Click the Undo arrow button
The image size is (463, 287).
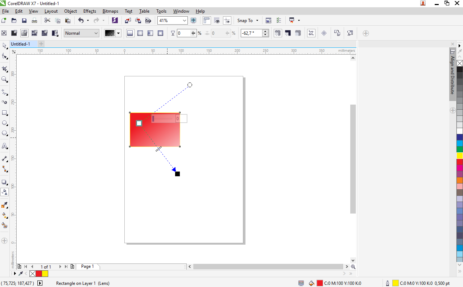coord(81,21)
